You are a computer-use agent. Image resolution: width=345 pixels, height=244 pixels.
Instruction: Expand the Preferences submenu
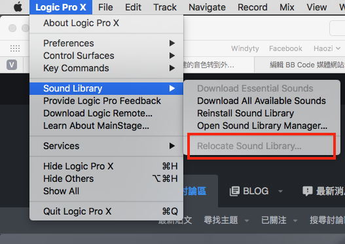pyautogui.click(x=106, y=43)
